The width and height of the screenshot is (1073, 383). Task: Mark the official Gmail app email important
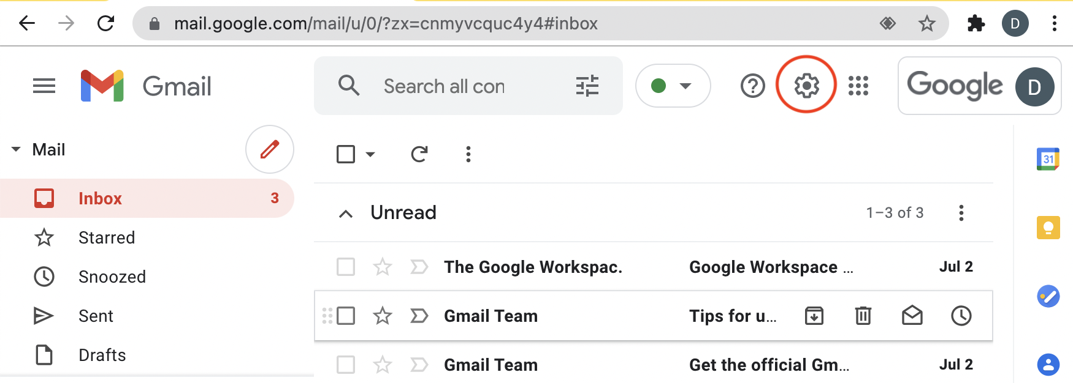pos(419,365)
